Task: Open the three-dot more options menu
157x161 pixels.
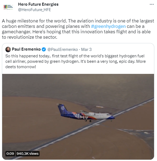Action: tap(152, 4)
